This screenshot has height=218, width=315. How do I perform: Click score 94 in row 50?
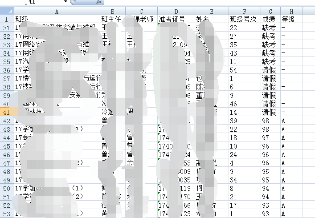pos(270,188)
